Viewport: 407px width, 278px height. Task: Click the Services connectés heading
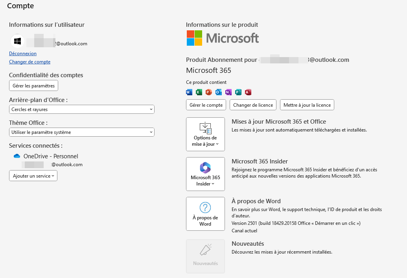click(x=36, y=146)
